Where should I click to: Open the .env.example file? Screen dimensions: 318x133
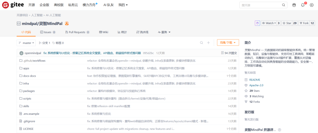31,114
